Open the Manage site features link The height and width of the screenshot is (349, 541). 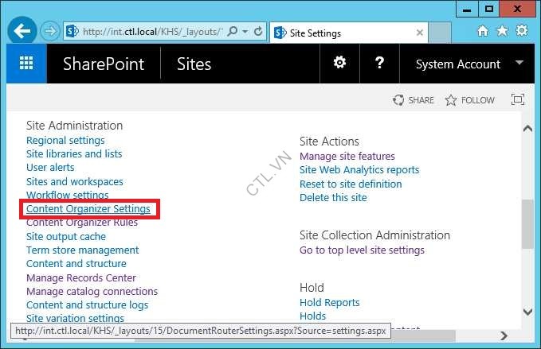pos(347,157)
